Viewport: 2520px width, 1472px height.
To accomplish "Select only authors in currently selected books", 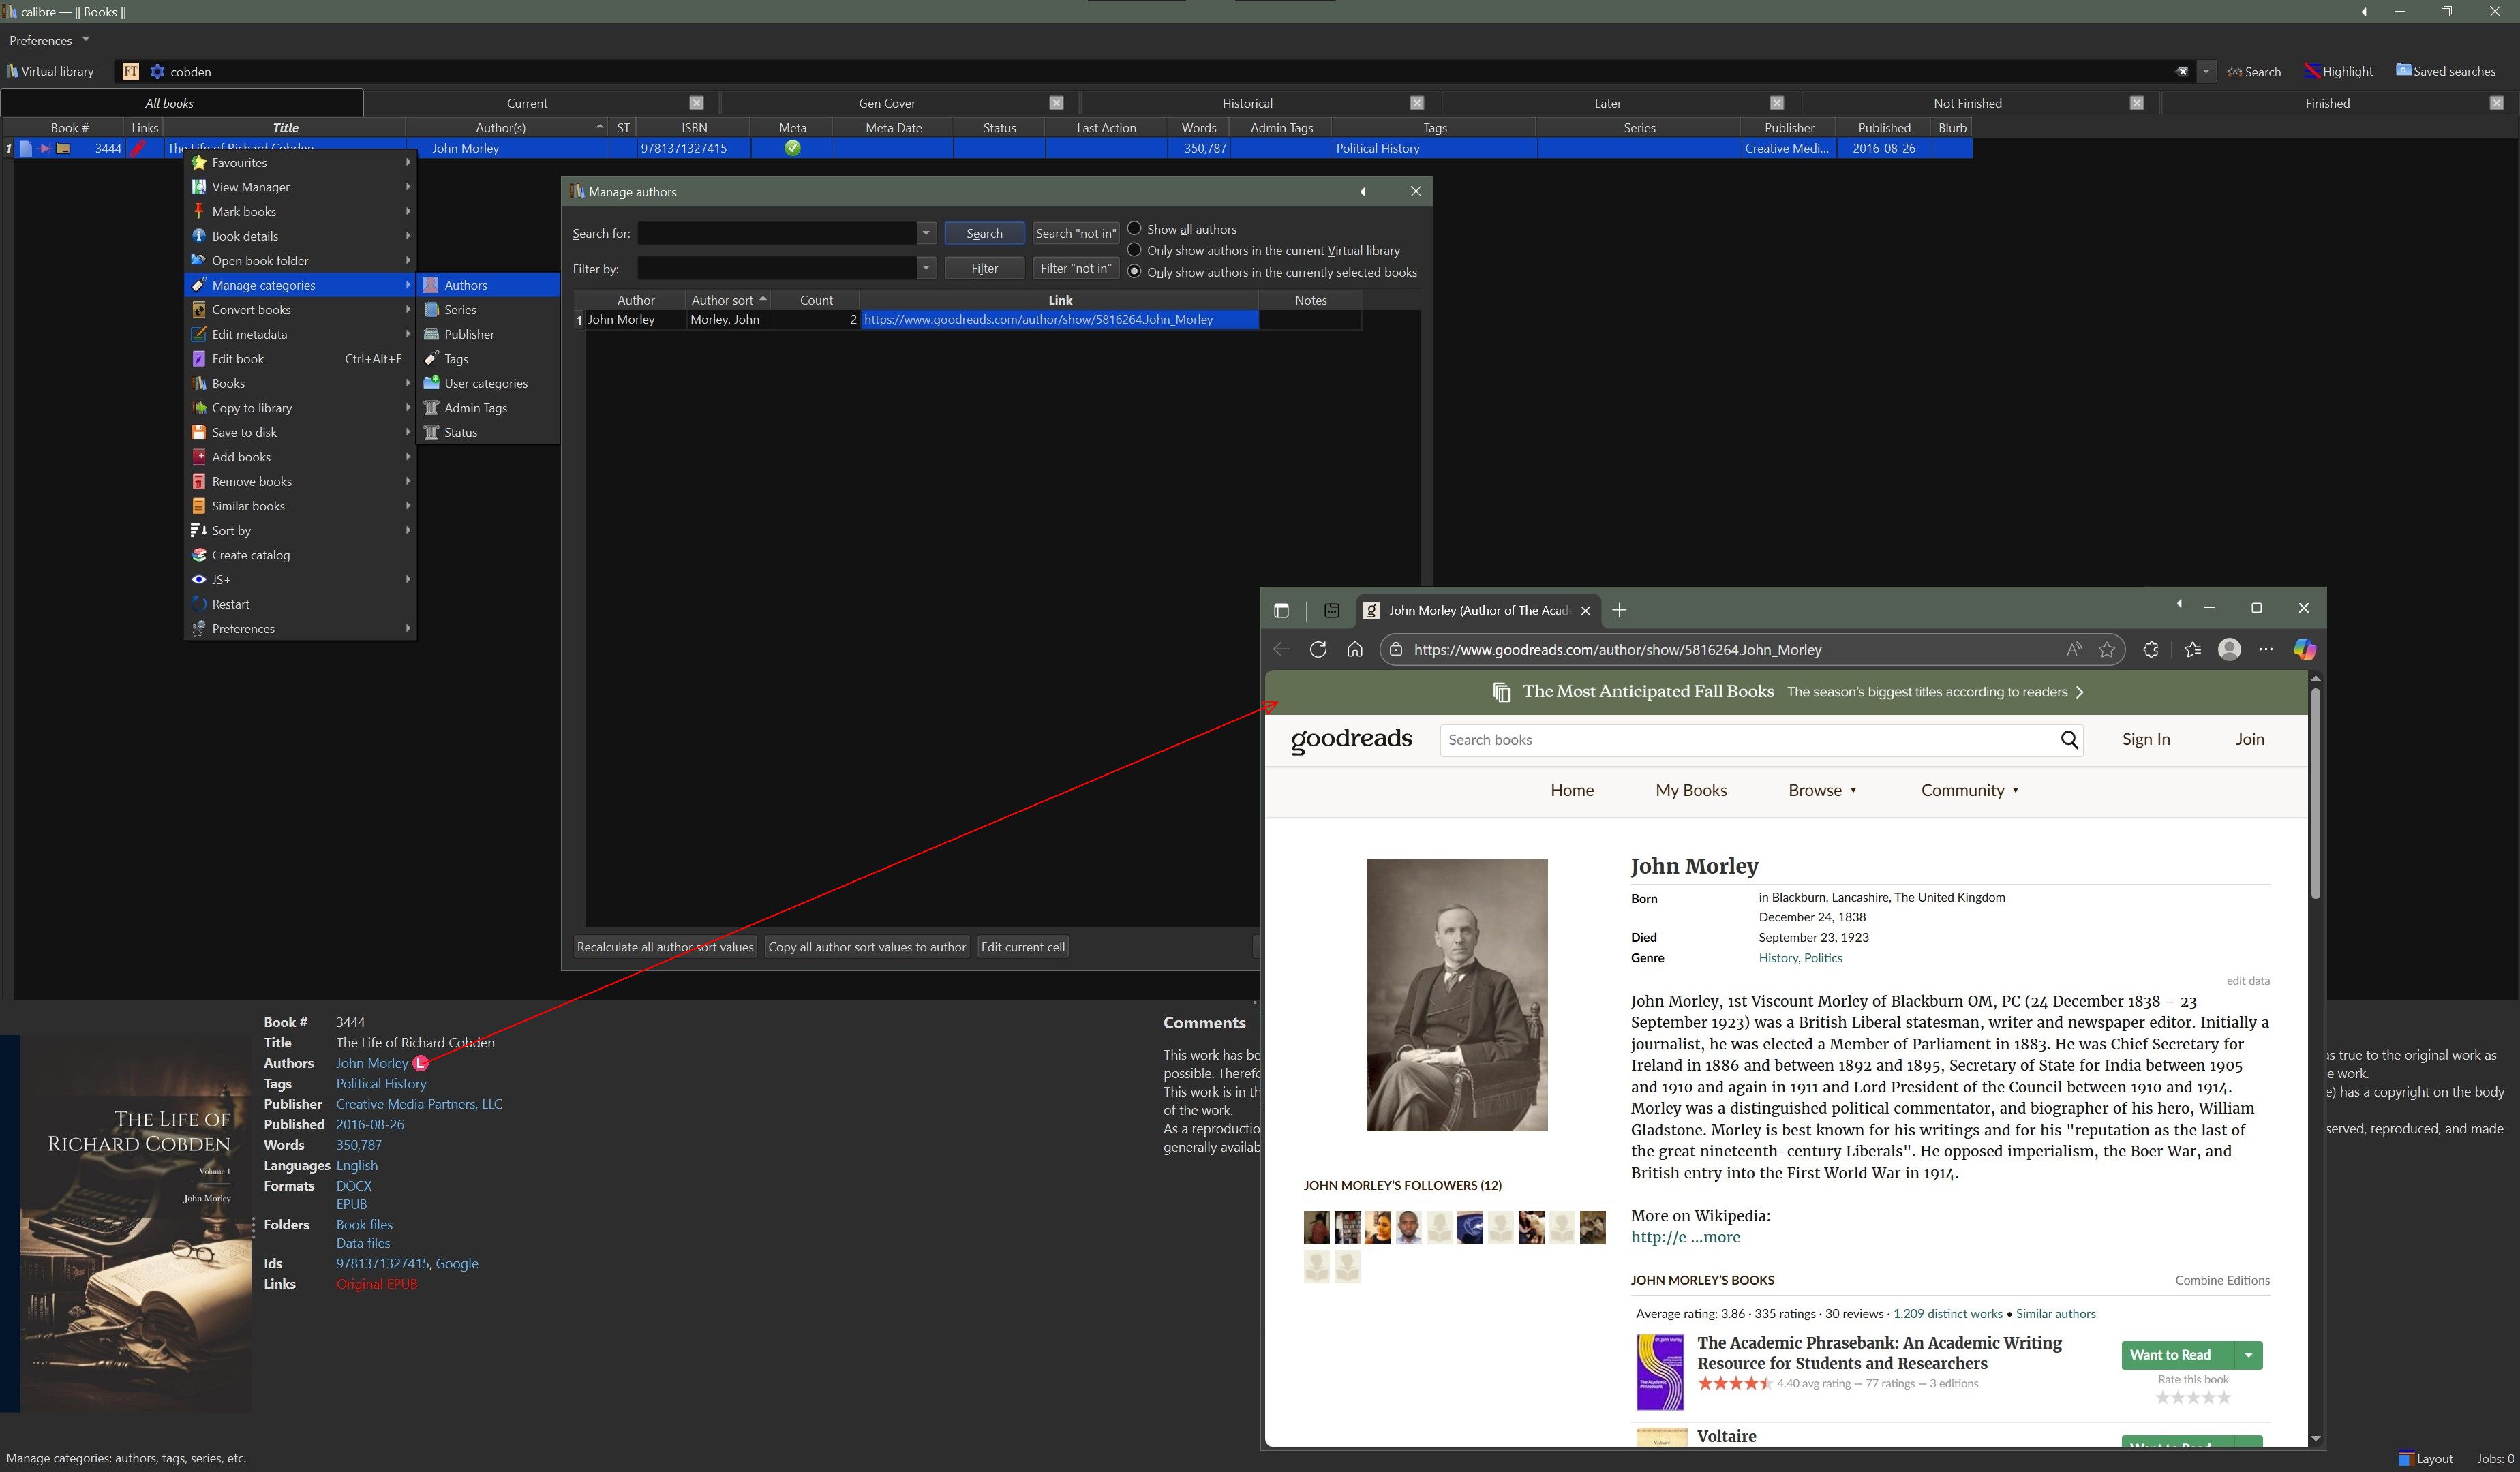I will [x=1134, y=272].
